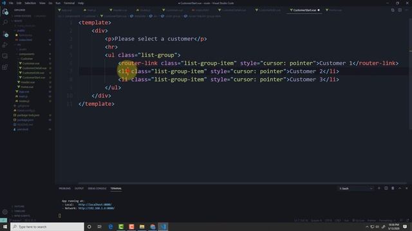
Task: Open CustomerEdit.vue in Explorer
Action: pyautogui.click(x=33, y=73)
